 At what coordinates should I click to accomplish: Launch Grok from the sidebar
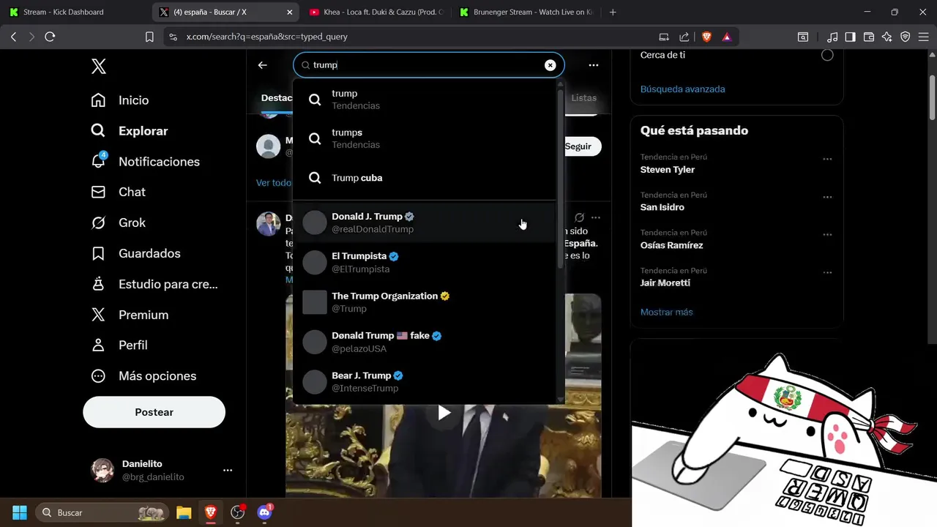(x=119, y=223)
